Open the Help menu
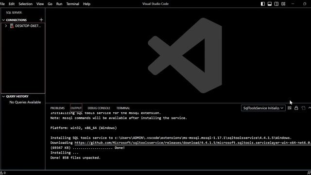The height and width of the screenshot is (175, 311). click(86, 4)
